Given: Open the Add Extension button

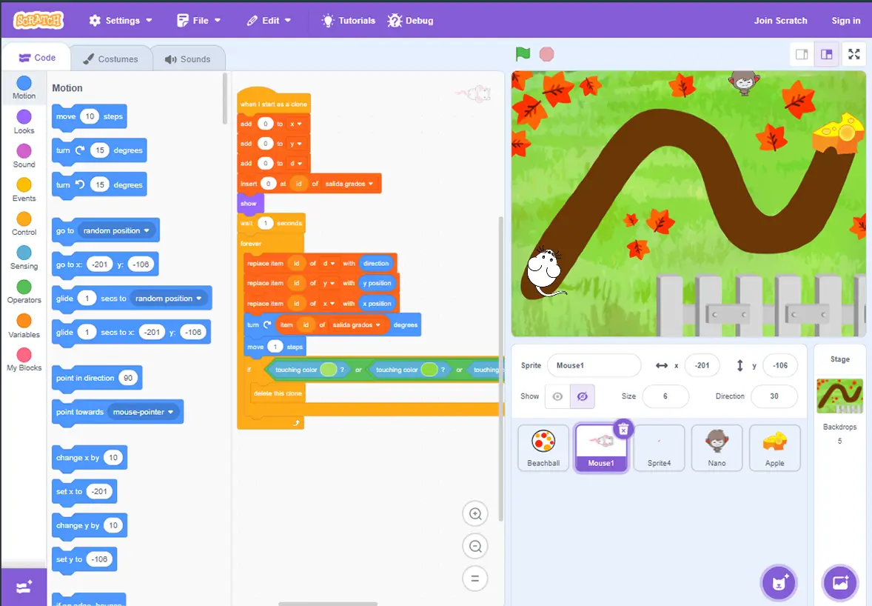Looking at the screenshot, I should point(24,587).
